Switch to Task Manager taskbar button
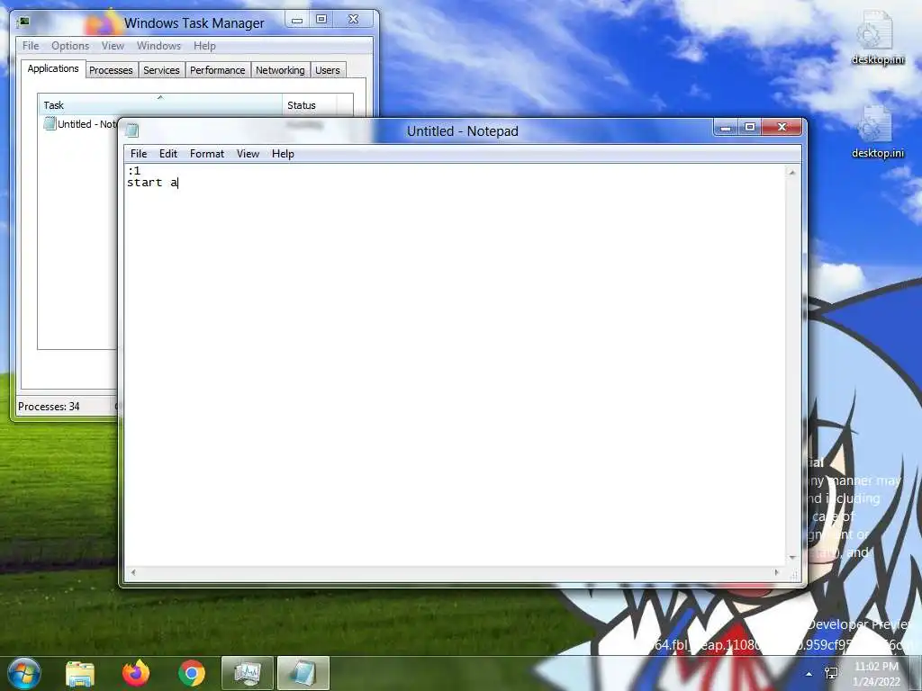Viewport: 922px width, 691px height. point(247,673)
